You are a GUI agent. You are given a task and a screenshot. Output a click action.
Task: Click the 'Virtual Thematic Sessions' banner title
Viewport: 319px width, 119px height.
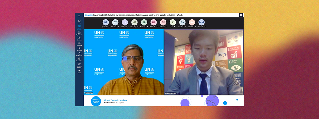coord(115,100)
